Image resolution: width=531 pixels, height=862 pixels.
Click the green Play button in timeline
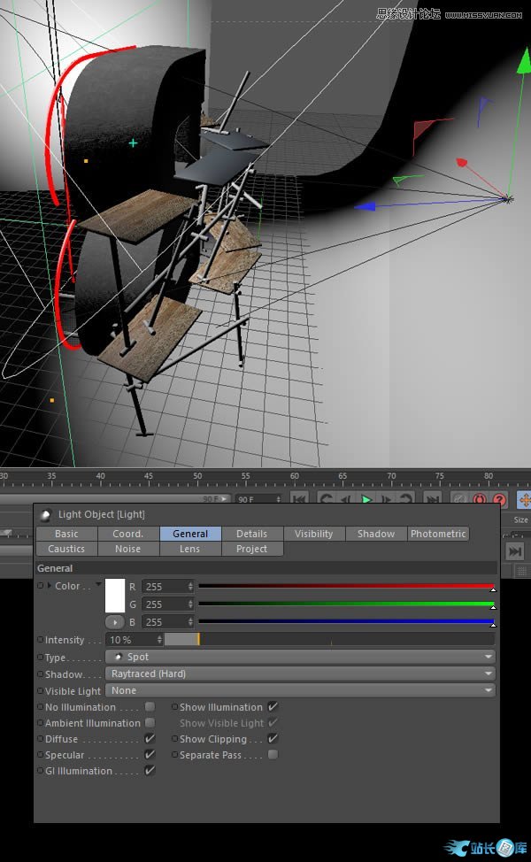366,500
